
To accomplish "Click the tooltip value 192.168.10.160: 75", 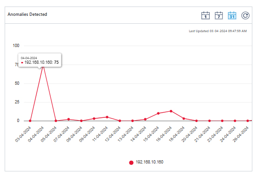I will click(41, 62).
